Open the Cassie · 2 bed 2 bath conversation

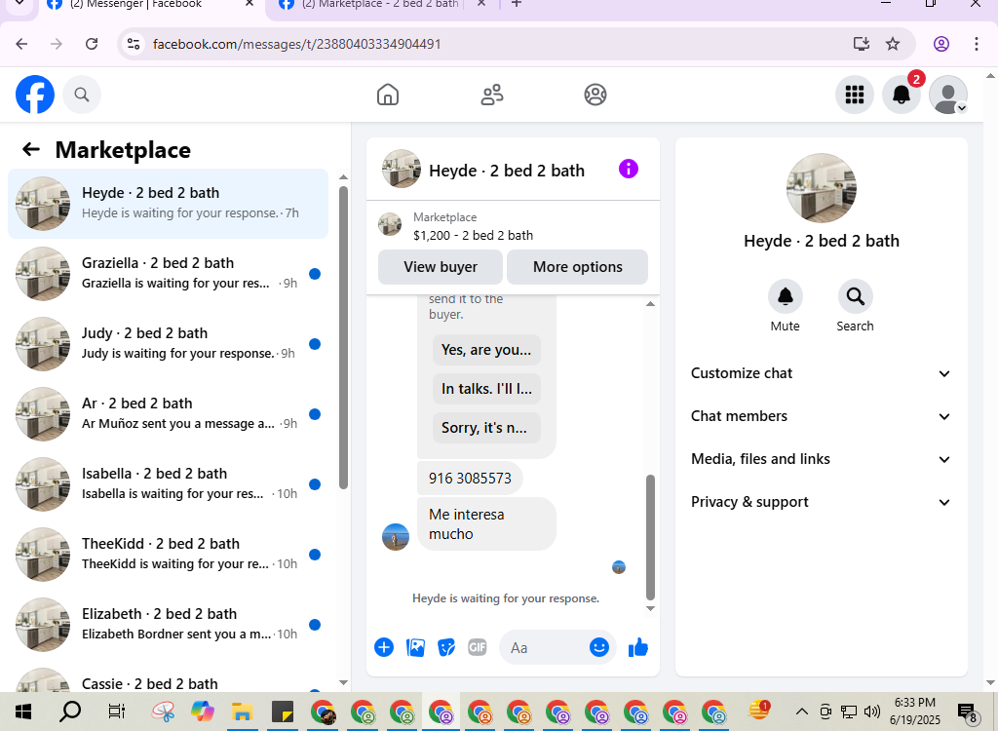(168, 678)
